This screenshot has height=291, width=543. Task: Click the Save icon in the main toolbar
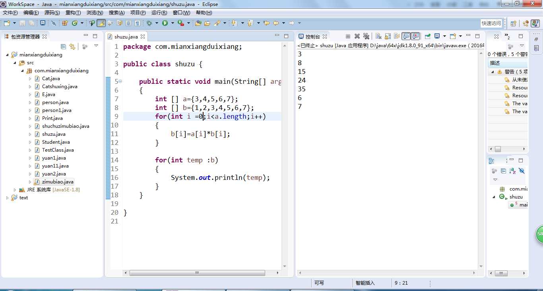(x=22, y=23)
